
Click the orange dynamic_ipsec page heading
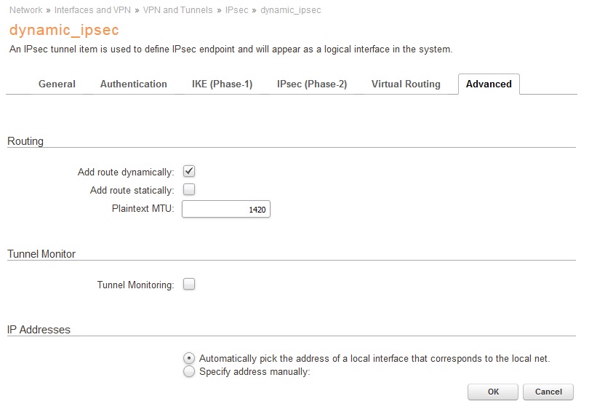[63, 31]
